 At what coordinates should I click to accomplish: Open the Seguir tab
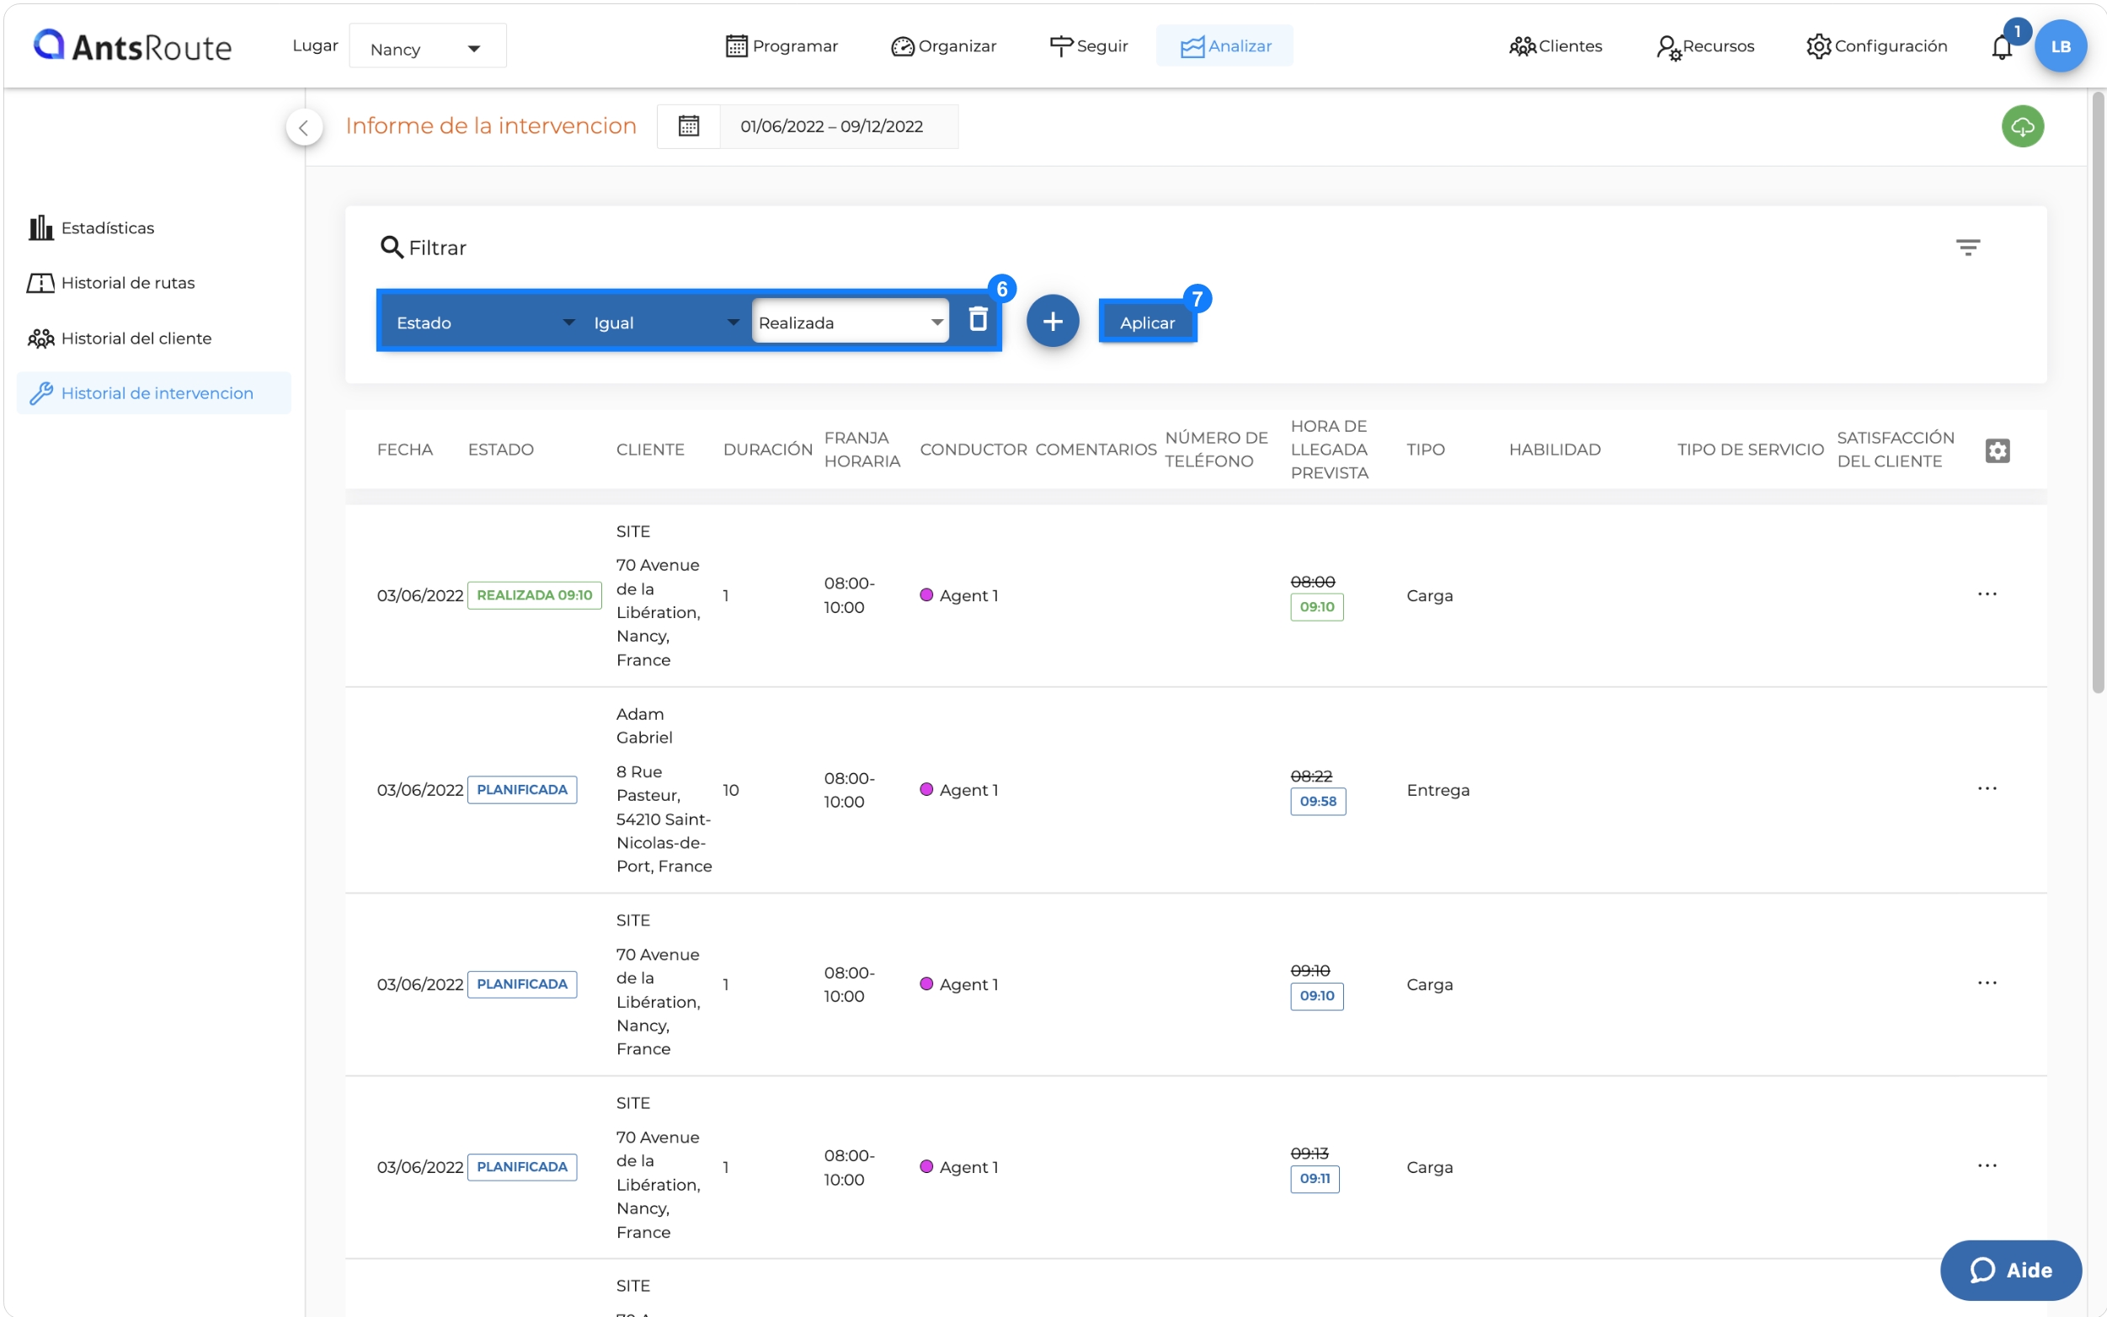tap(1088, 46)
